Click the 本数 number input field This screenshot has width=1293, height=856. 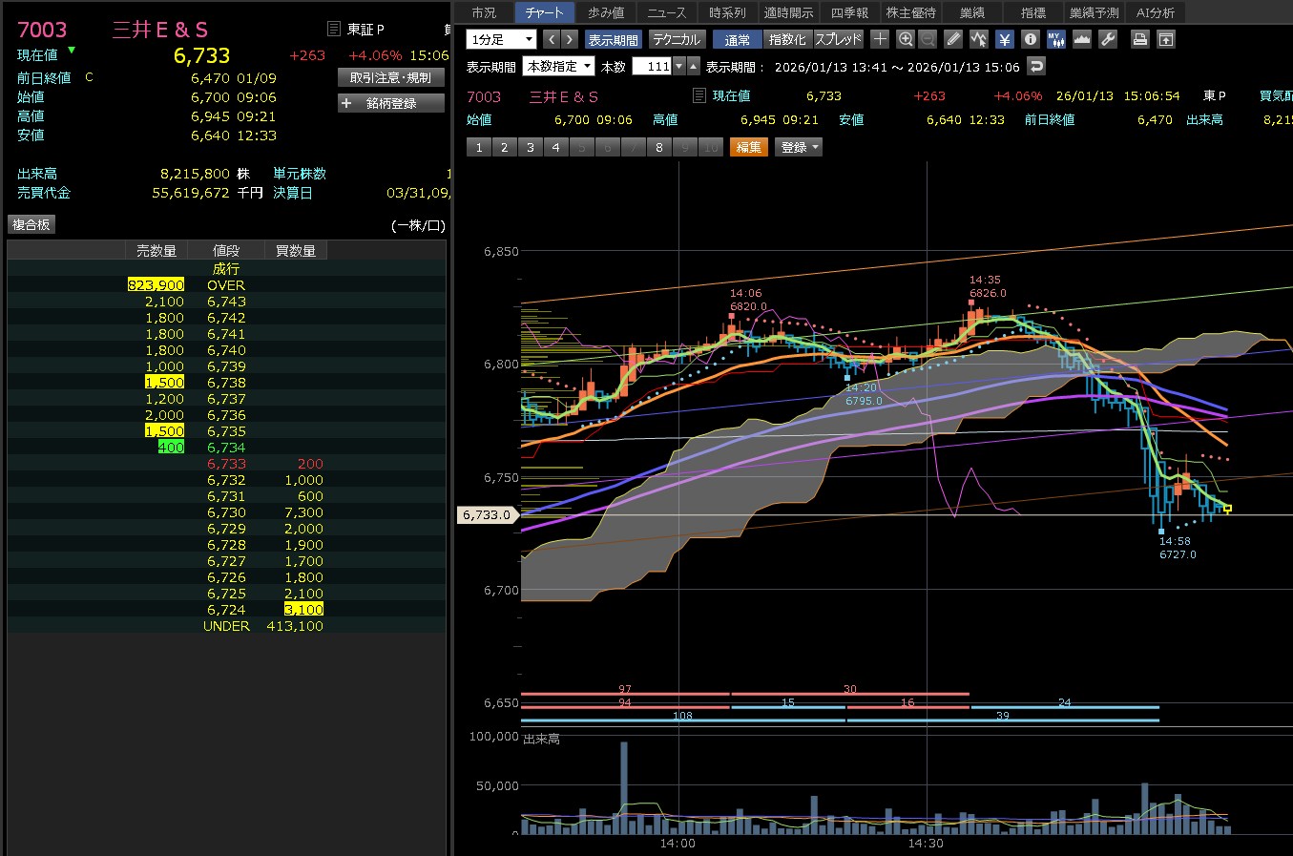(x=653, y=66)
